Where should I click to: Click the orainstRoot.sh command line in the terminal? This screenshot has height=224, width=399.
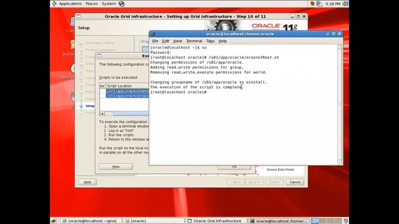(214, 57)
